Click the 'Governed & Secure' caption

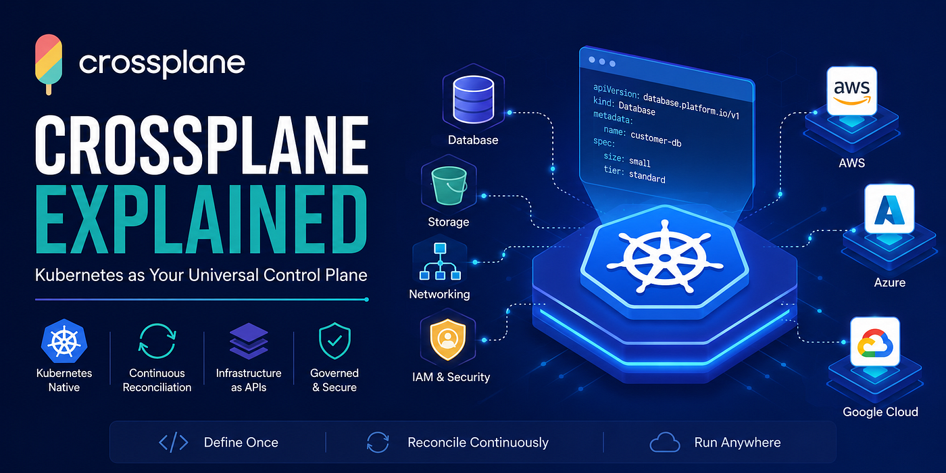click(x=334, y=380)
